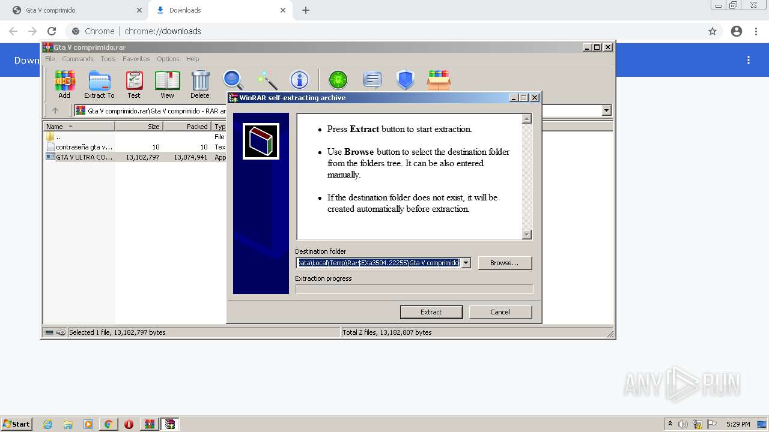769x432 pixels.
Task: Click the Action Center flag tray icon
Action: (x=712, y=424)
